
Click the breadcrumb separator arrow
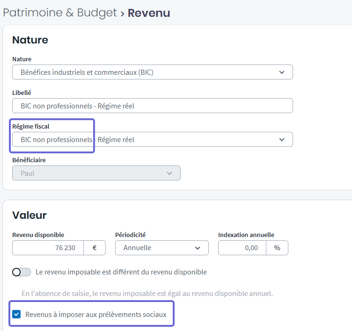click(x=122, y=14)
